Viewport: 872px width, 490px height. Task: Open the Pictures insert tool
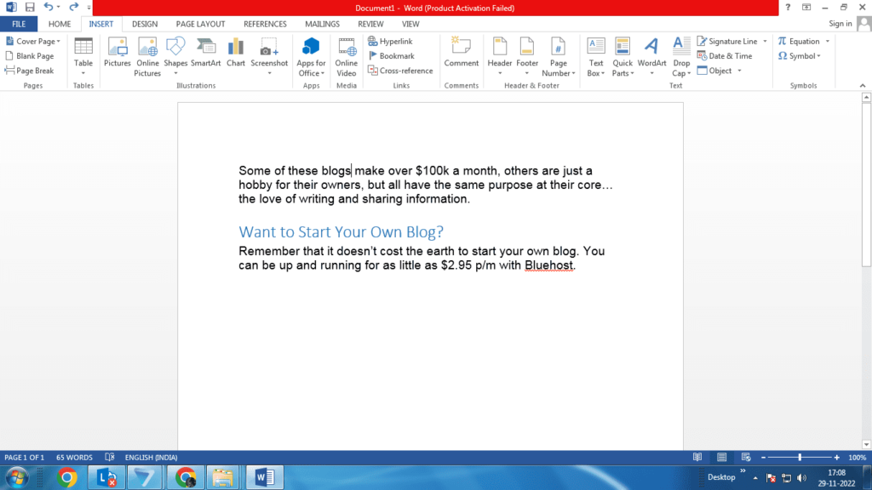(118, 53)
